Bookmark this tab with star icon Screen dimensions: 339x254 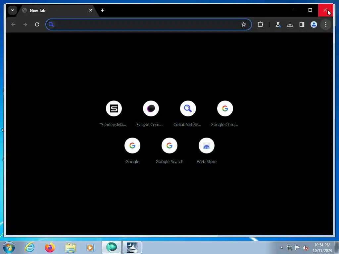click(243, 24)
